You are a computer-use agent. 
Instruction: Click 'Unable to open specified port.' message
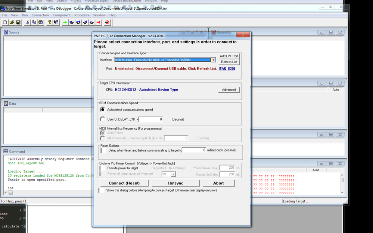pyautogui.click(x=37, y=180)
